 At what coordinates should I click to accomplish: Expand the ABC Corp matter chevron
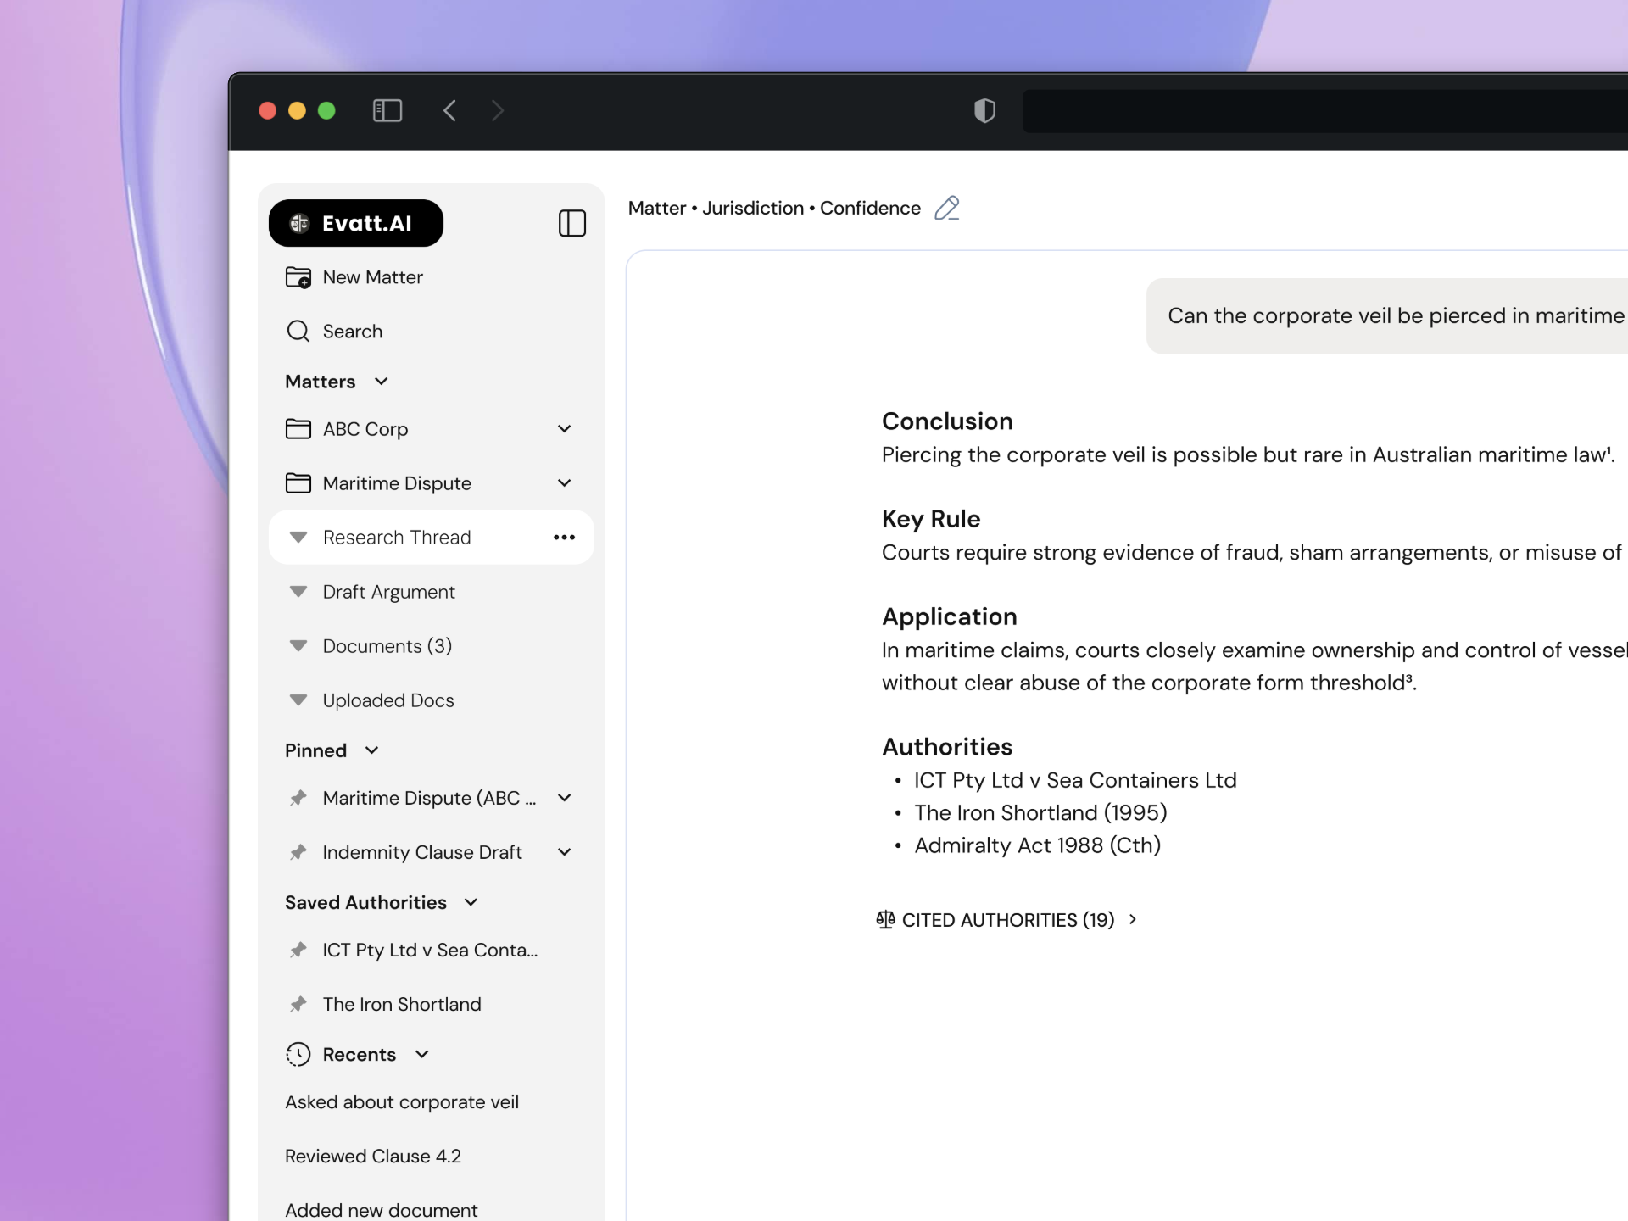(565, 429)
